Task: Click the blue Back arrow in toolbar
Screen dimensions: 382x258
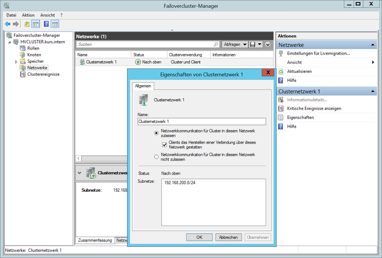Action: [x=7, y=24]
